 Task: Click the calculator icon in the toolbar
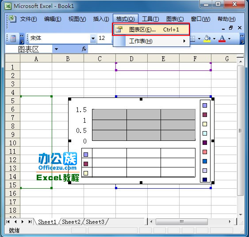tap(13, 39)
